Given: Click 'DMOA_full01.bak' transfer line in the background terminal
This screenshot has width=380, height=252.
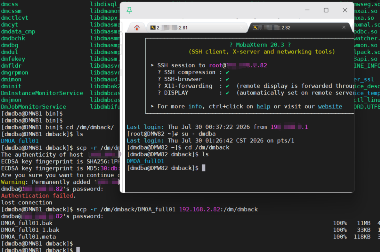Looking at the screenshot, I should pyautogui.click(x=27, y=223).
